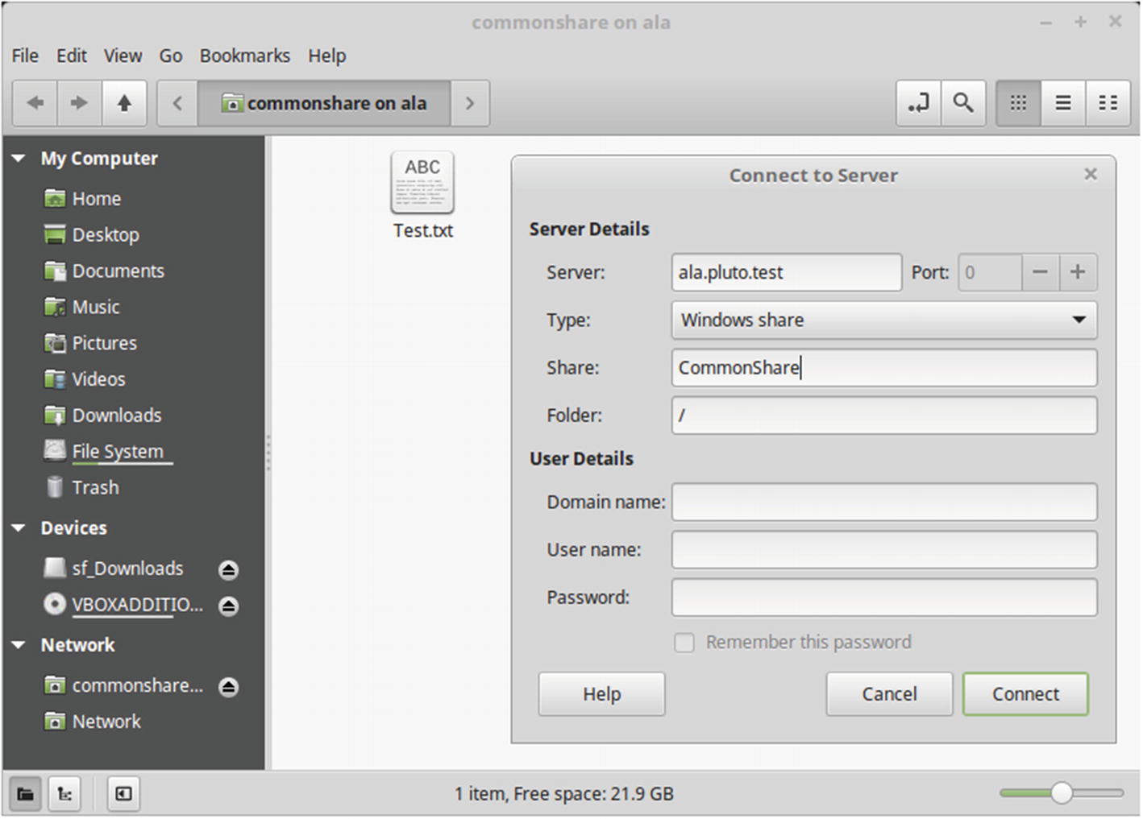Image resolution: width=1143 pixels, height=819 pixels.
Task: Click the Domain name field
Action: click(884, 503)
